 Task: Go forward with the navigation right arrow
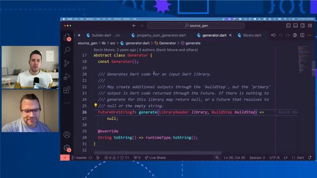[x=142, y=26]
